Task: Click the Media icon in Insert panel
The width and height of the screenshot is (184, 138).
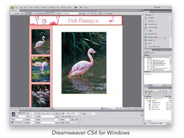Action: pos(146,40)
